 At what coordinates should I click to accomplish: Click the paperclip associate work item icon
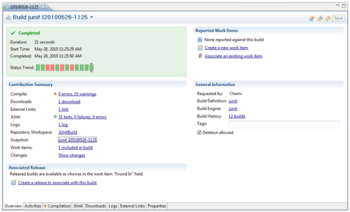coord(200,56)
